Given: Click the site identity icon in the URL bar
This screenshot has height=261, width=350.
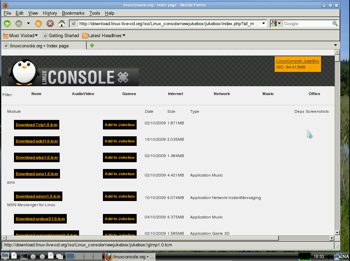Looking at the screenshot, I should tap(74, 24).
